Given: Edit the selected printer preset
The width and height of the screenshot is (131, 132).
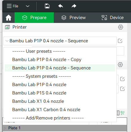Looking at the screenshot, I should tap(120, 41).
